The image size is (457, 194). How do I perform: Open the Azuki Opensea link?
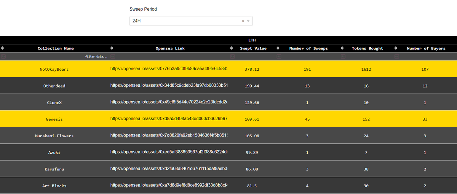pyautogui.click(x=169, y=152)
